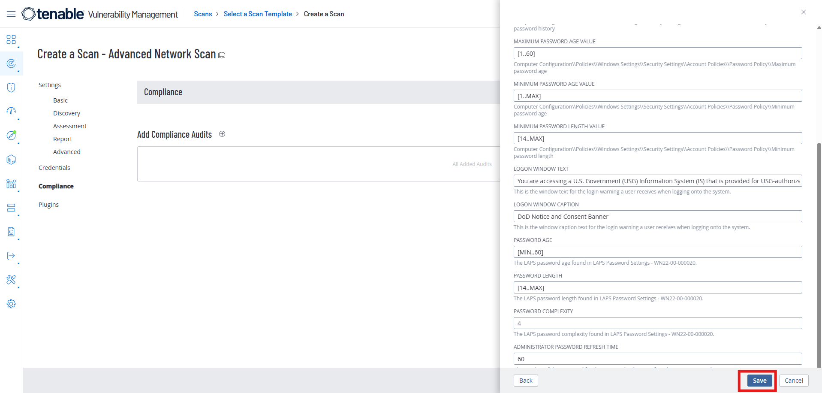Follow the Scans breadcrumb link
This screenshot has height=393, width=822.
203,14
